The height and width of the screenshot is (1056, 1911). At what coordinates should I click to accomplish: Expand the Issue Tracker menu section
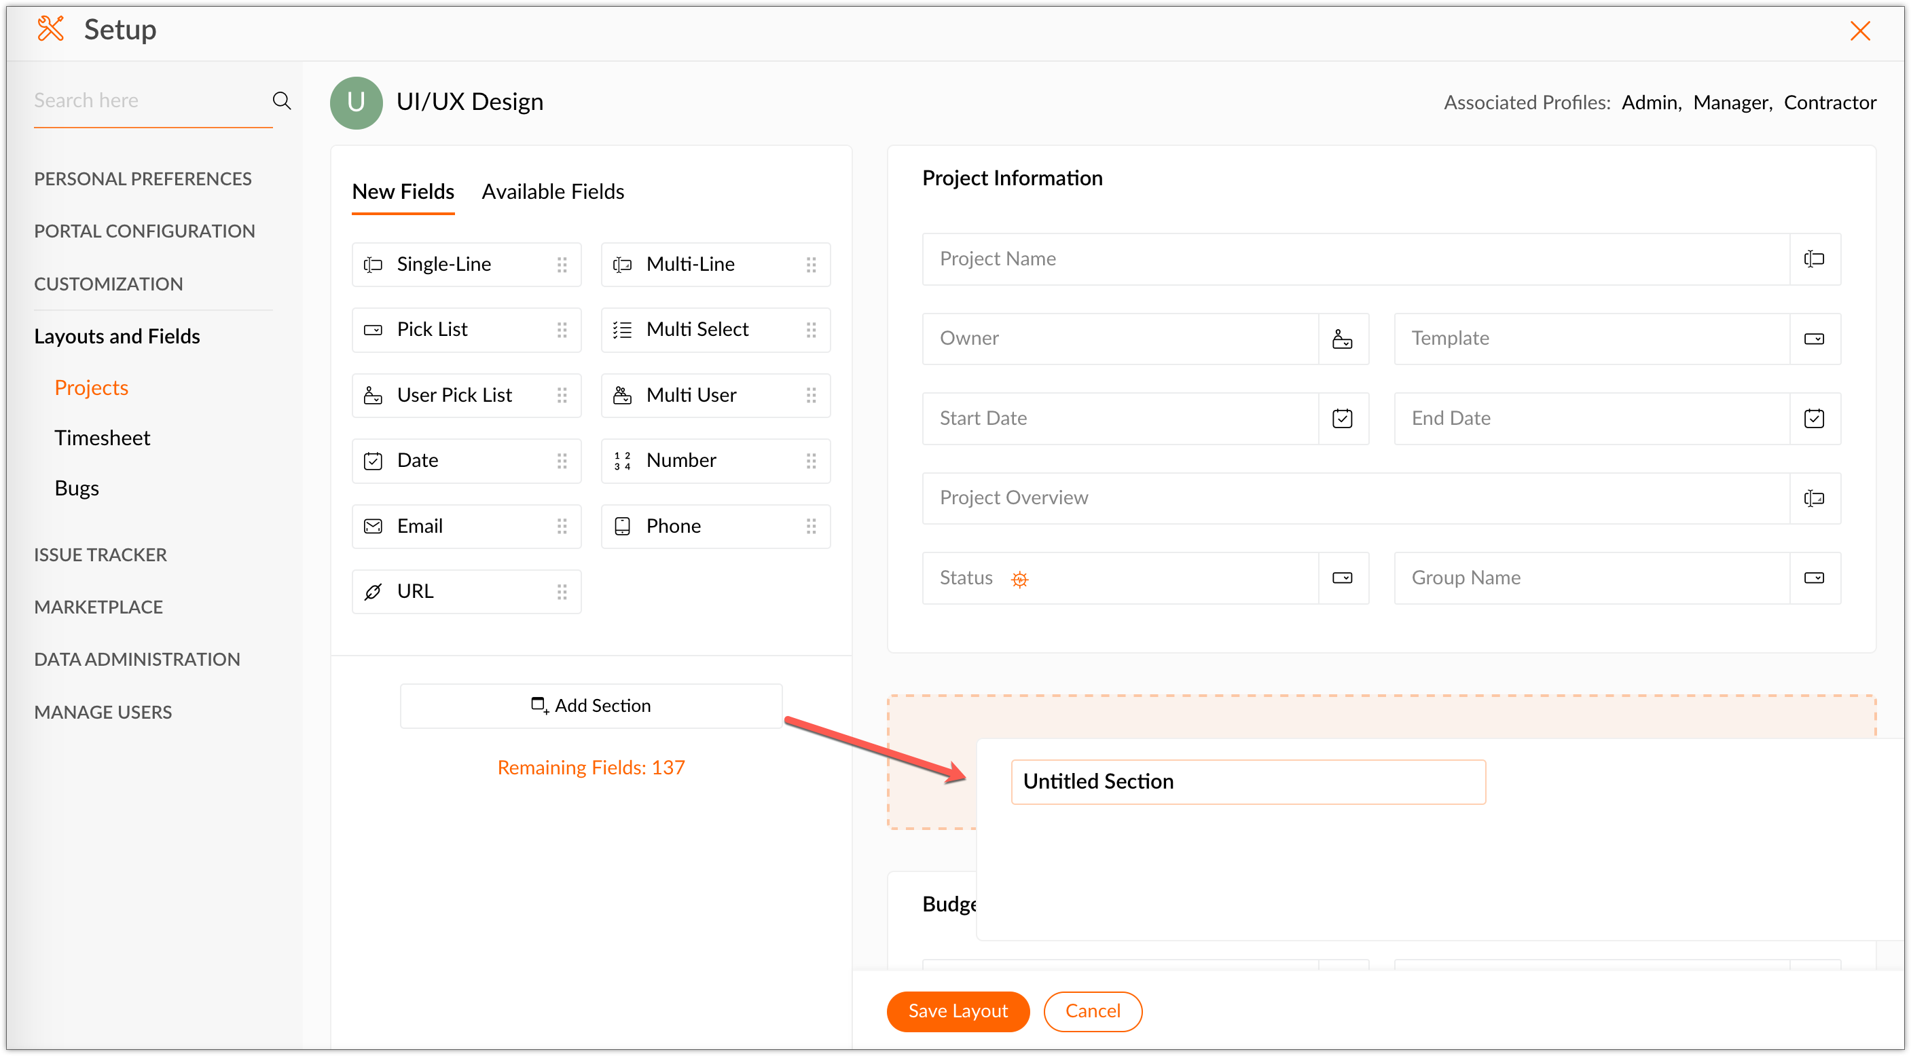100,554
